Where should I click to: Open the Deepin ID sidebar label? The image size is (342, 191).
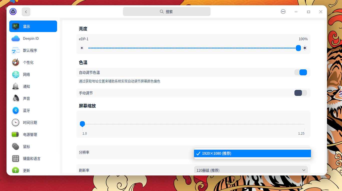point(31,39)
